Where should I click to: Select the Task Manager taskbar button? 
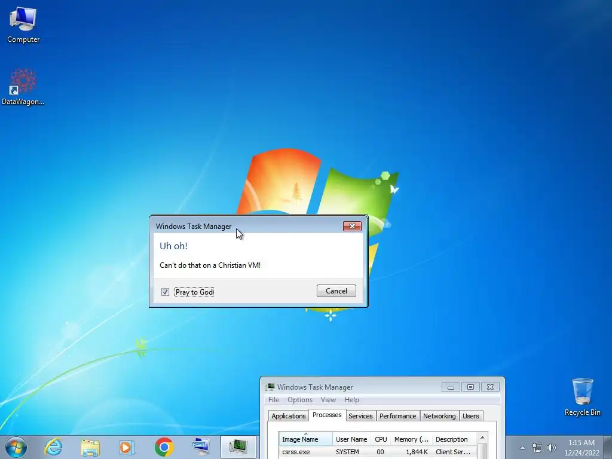tap(238, 447)
